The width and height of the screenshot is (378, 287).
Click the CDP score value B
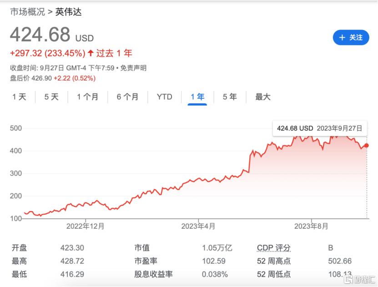pyautogui.click(x=331, y=248)
